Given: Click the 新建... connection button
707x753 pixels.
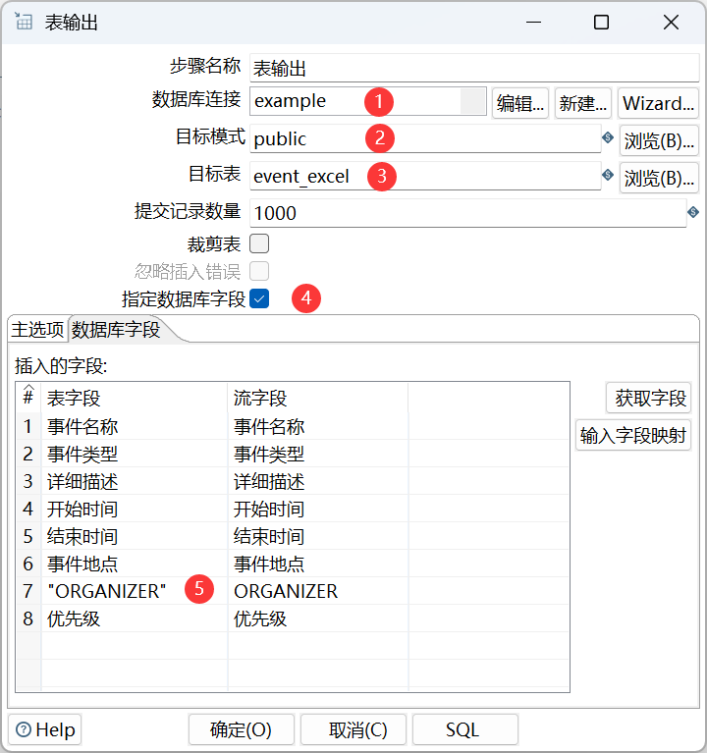Looking at the screenshot, I should pyautogui.click(x=583, y=103).
